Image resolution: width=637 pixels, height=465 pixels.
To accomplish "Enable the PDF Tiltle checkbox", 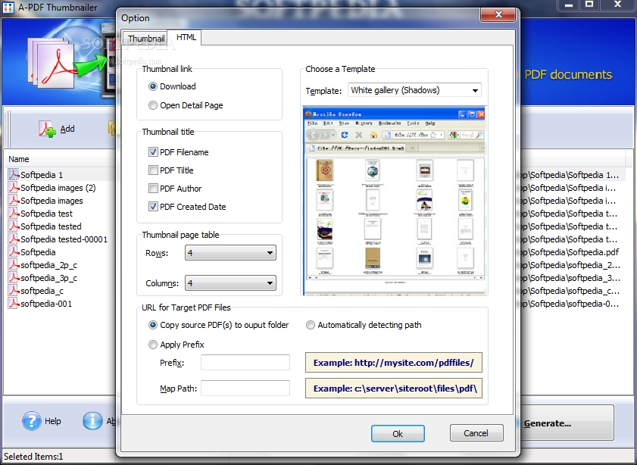I will pyautogui.click(x=153, y=170).
